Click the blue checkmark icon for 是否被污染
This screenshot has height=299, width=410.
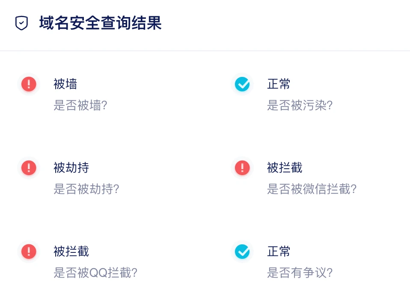242,84
